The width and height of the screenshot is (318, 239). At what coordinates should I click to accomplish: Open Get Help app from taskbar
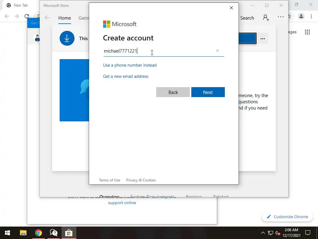pyautogui.click(x=53, y=233)
